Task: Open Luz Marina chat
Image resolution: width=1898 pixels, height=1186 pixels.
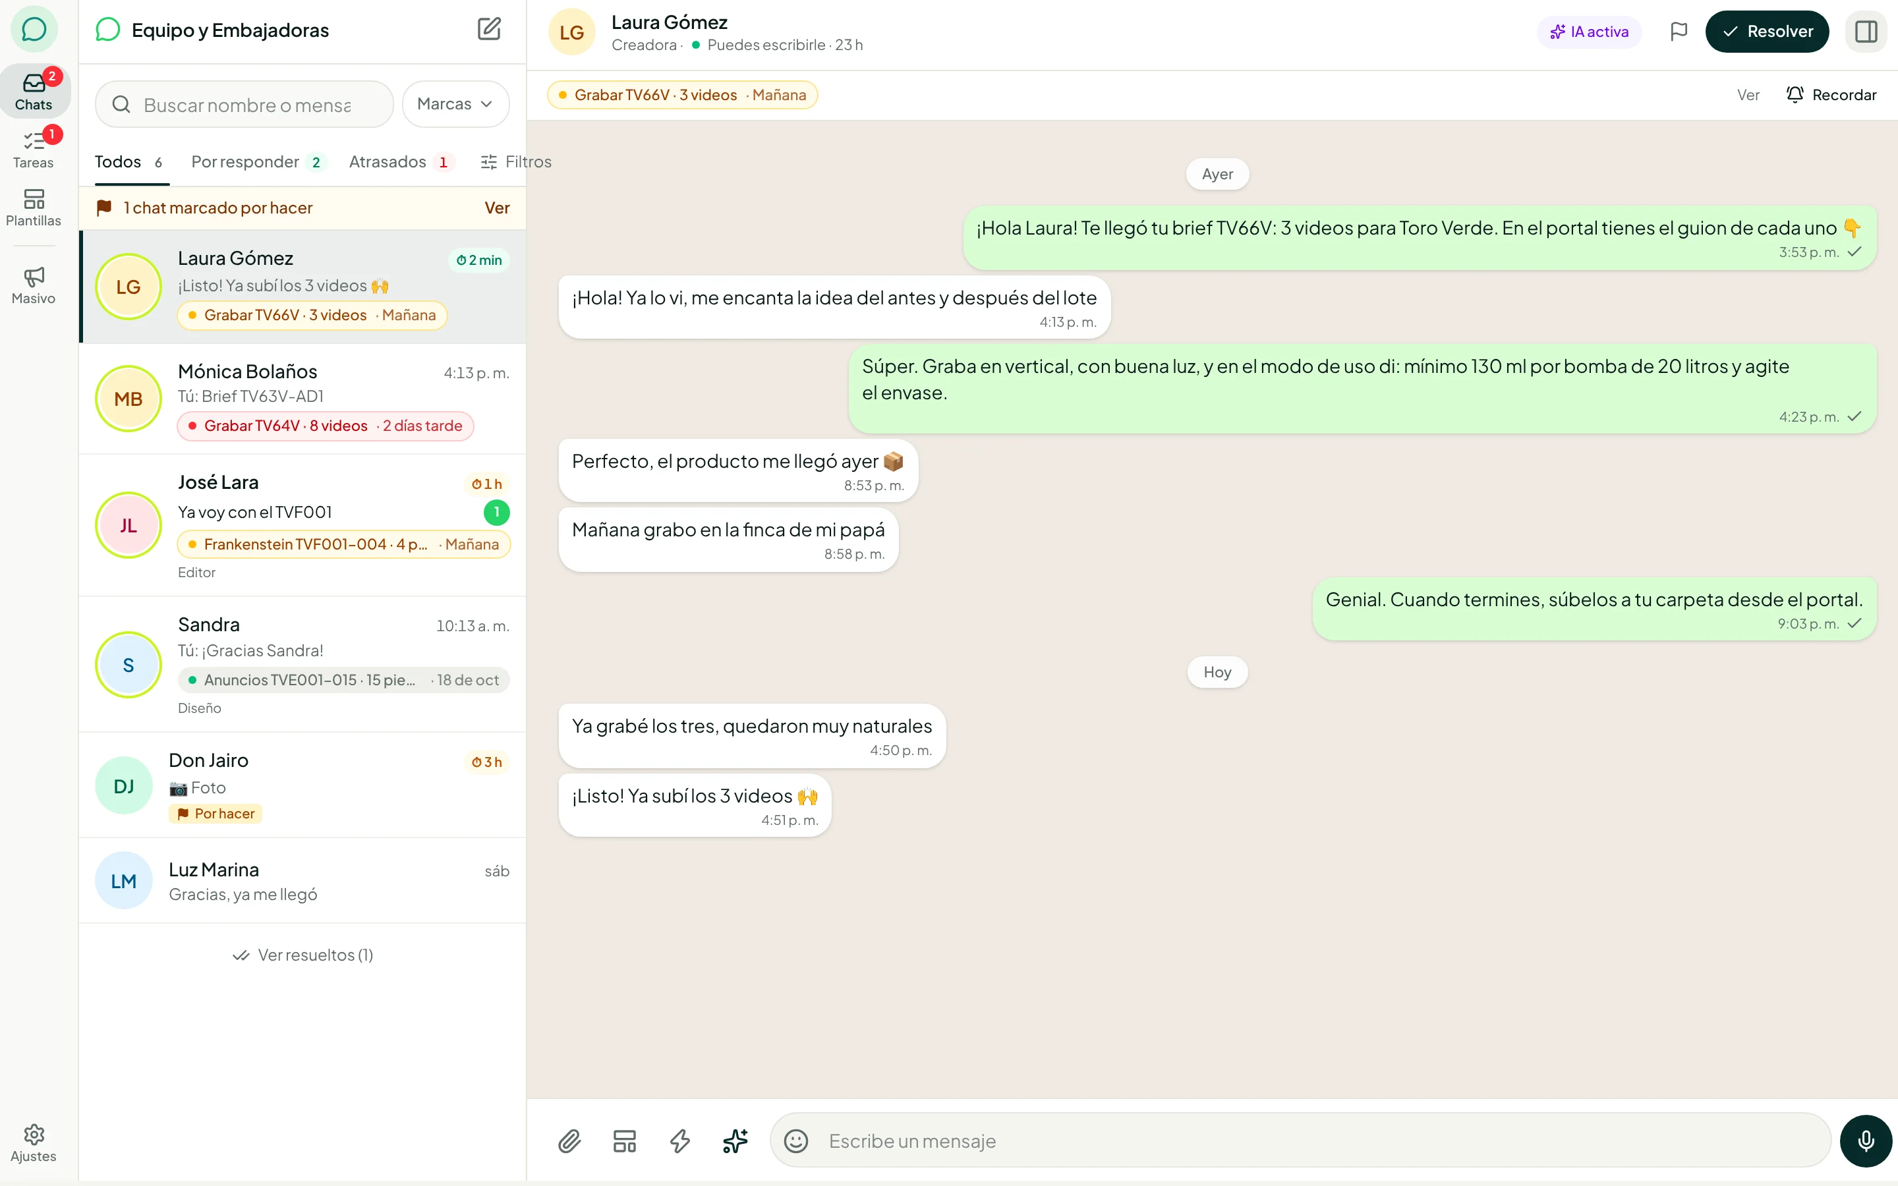Action: pos(302,880)
